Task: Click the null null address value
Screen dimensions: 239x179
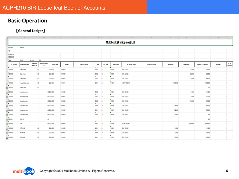Action: pyautogui.click(x=22, y=47)
